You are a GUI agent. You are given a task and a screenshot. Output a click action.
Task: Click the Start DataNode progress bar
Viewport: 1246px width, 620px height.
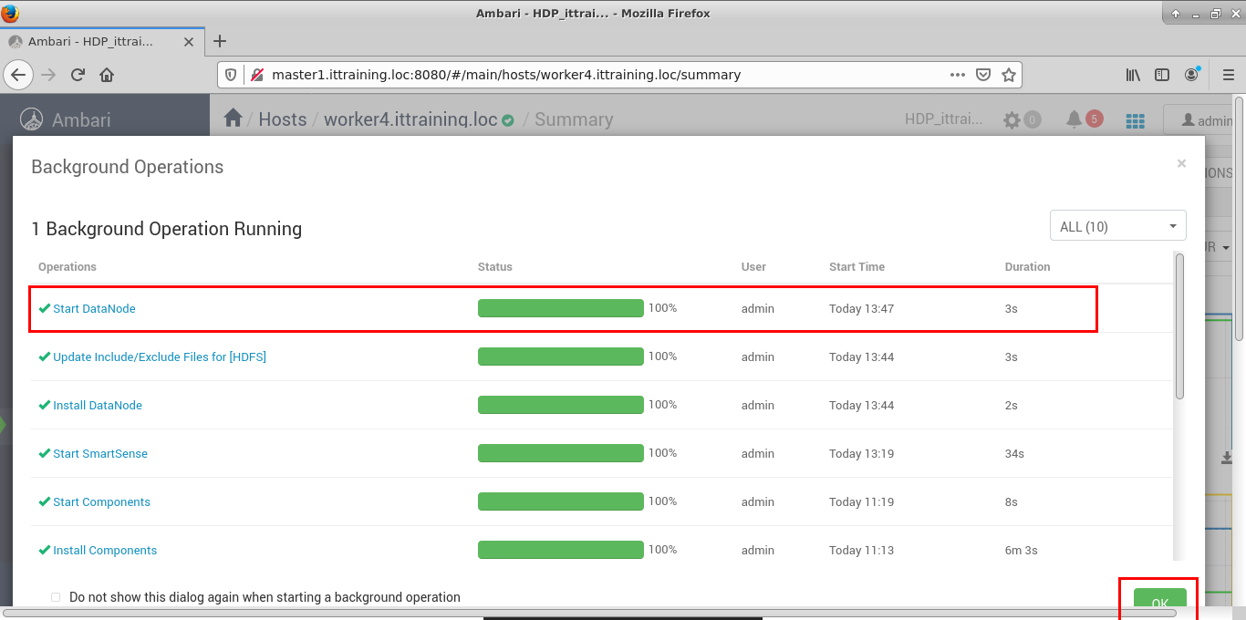tap(560, 308)
